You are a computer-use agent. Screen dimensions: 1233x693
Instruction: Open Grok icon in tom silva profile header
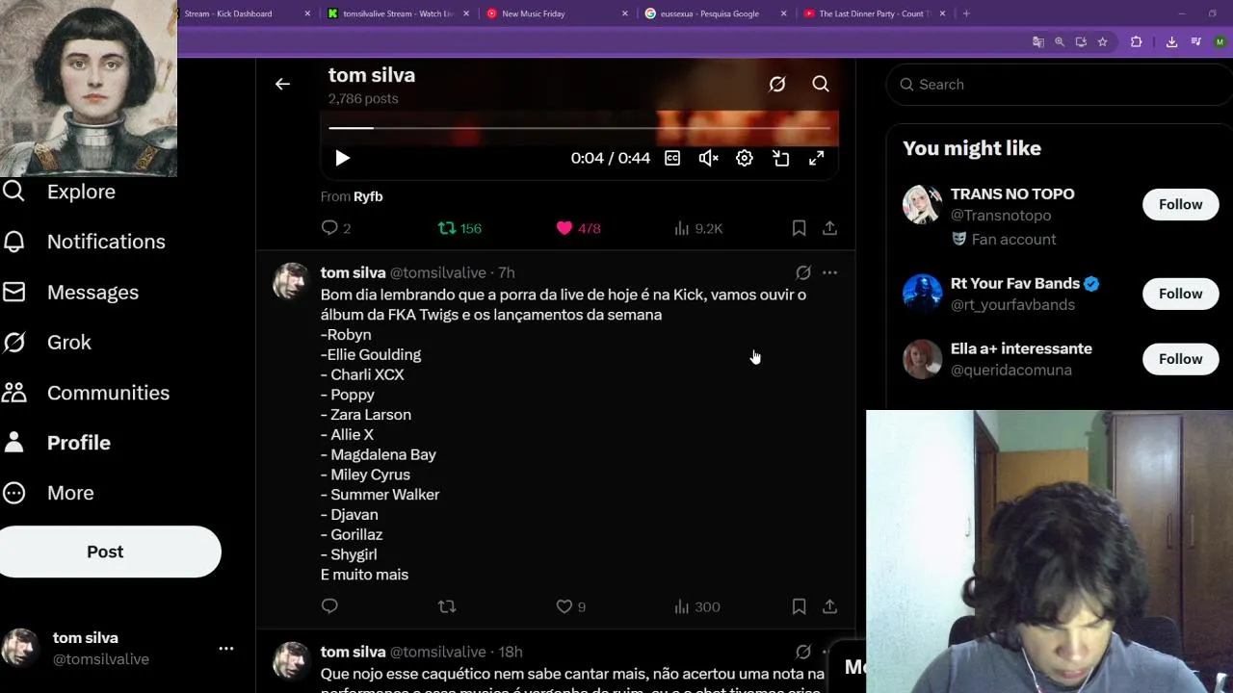click(x=777, y=85)
